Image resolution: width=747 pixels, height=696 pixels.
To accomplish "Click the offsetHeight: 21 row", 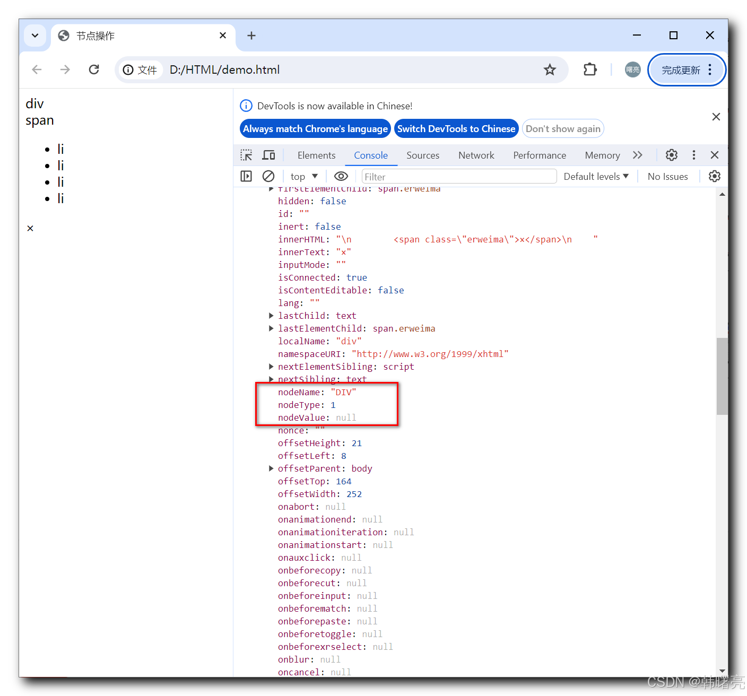I will [320, 443].
